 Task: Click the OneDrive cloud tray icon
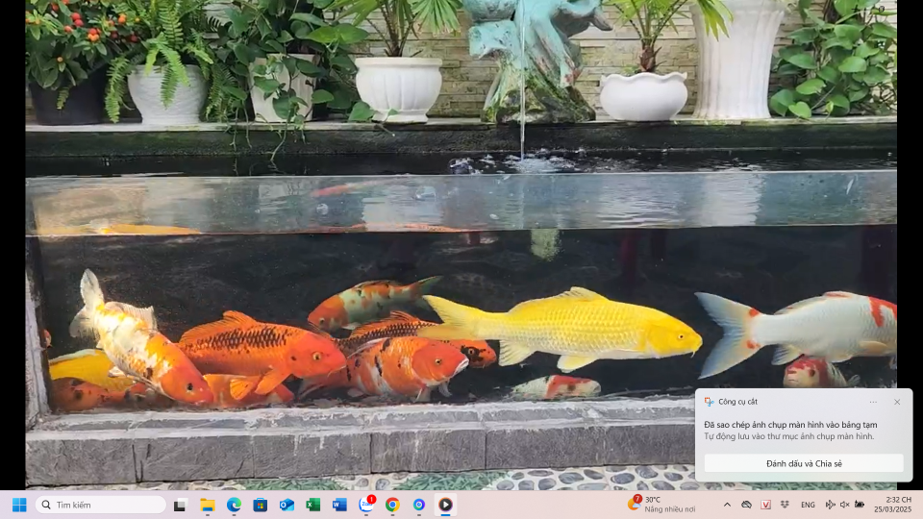746,505
